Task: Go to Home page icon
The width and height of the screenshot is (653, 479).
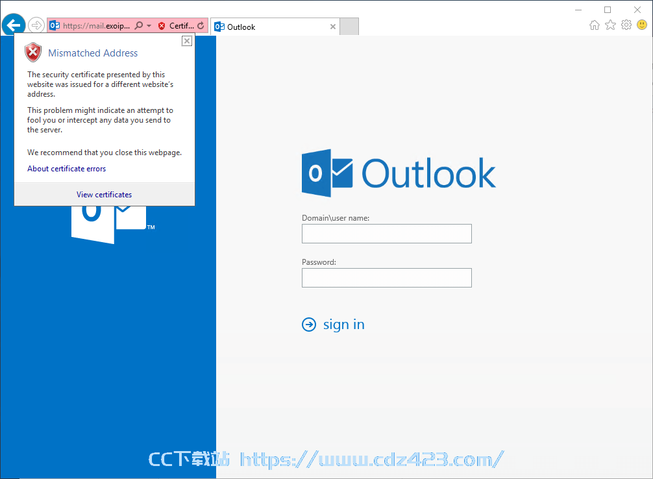Action: click(595, 25)
